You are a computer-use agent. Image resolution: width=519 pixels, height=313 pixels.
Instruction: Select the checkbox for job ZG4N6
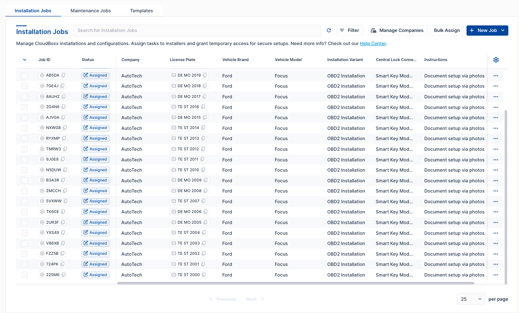point(25,107)
